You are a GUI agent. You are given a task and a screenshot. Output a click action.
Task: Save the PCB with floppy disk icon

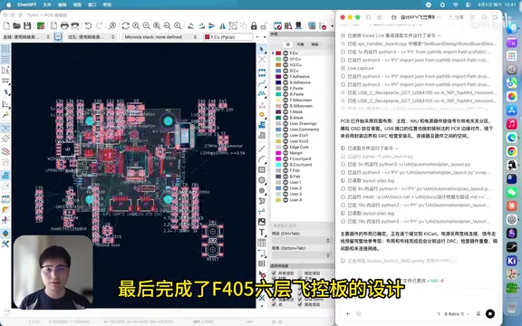(x=27, y=25)
